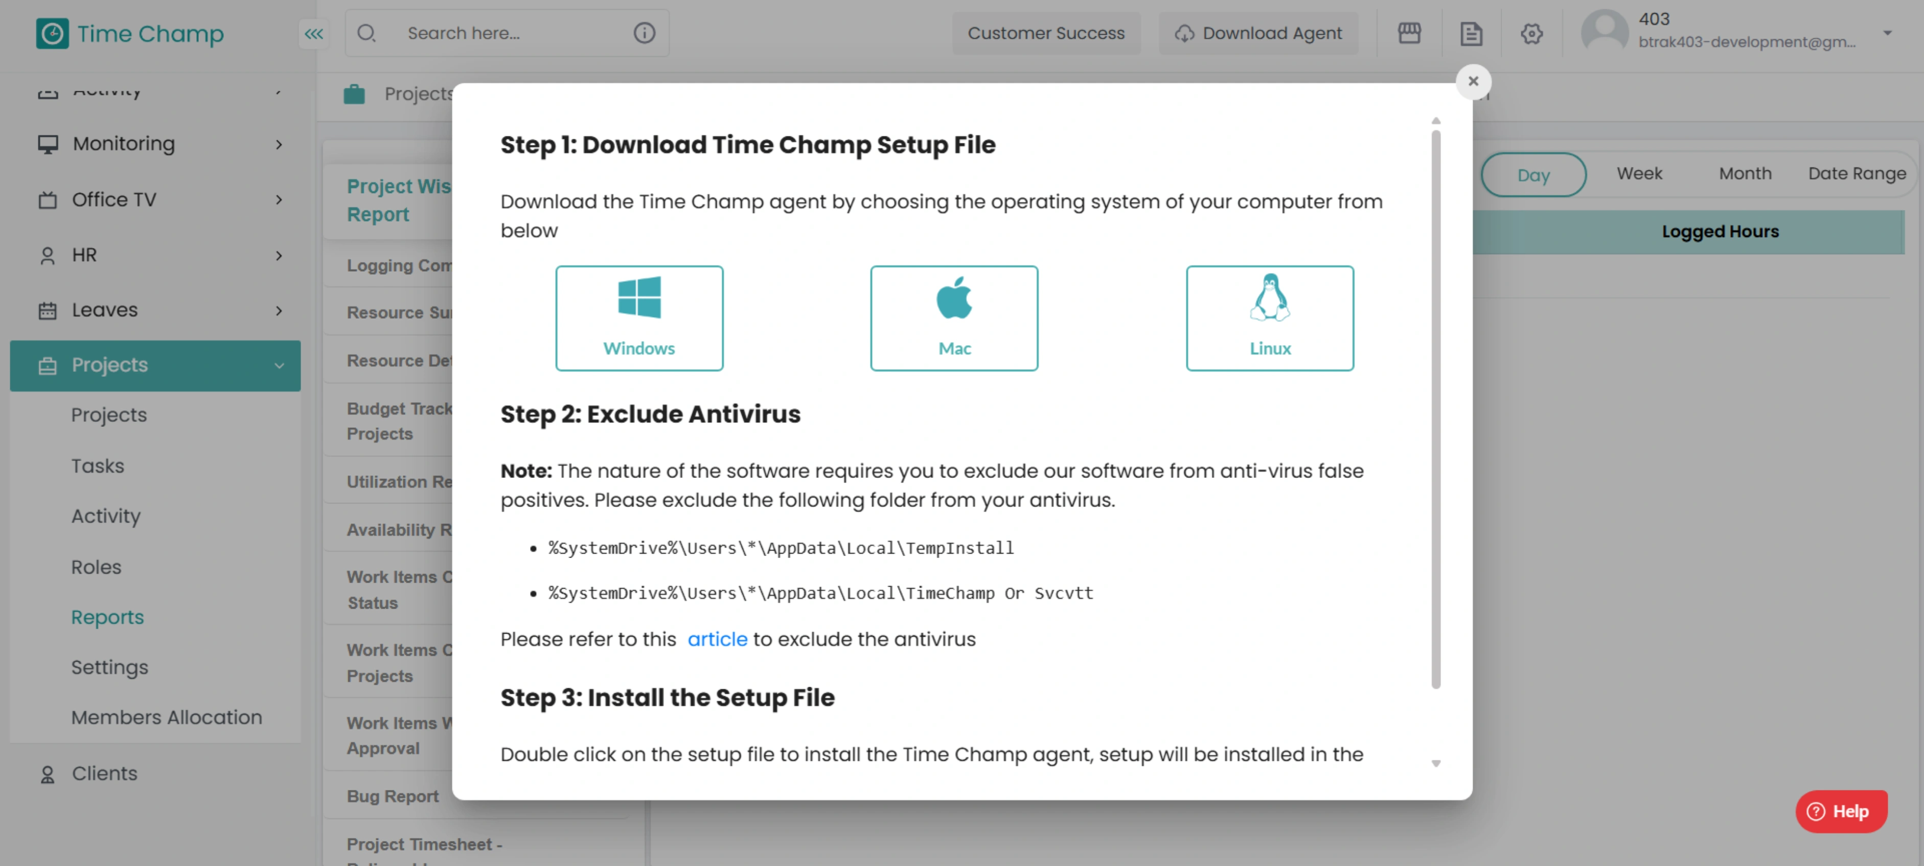Open the red Help button
Screen dimensions: 1924x866
(x=1841, y=811)
